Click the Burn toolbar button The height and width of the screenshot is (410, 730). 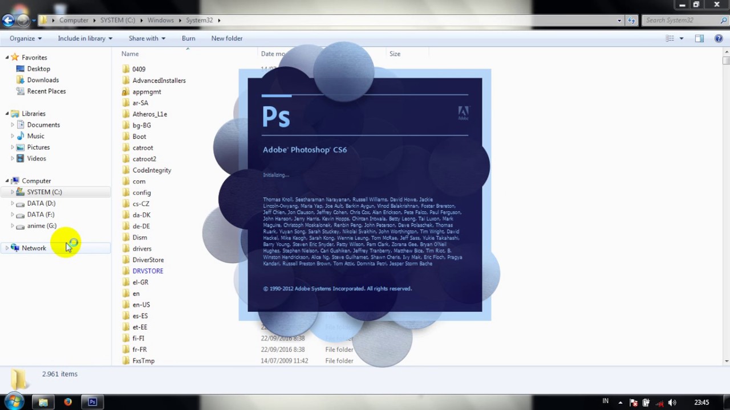tap(188, 38)
